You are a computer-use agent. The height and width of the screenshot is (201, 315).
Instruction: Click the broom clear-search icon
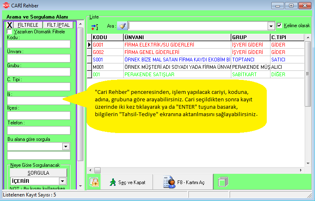click(122, 26)
